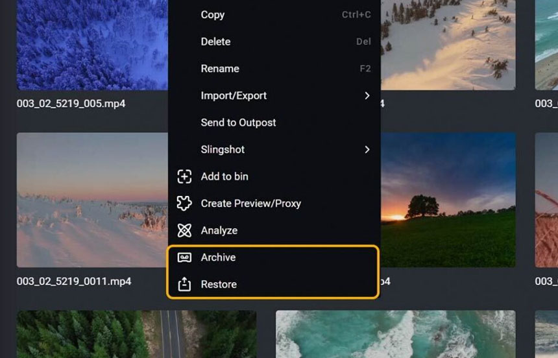The width and height of the screenshot is (558, 358).
Task: Expand the Slingshot submenu chevron
Action: (x=367, y=150)
